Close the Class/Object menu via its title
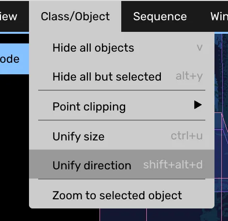Image resolution: width=228 pixels, height=221 pixels. coord(75,16)
